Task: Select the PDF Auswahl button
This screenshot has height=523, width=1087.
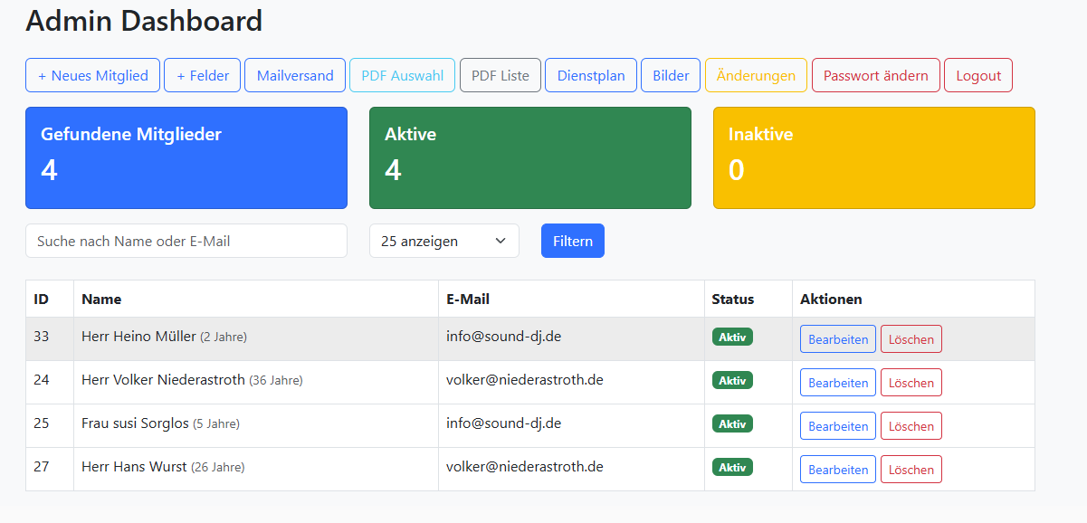Action: pos(402,76)
